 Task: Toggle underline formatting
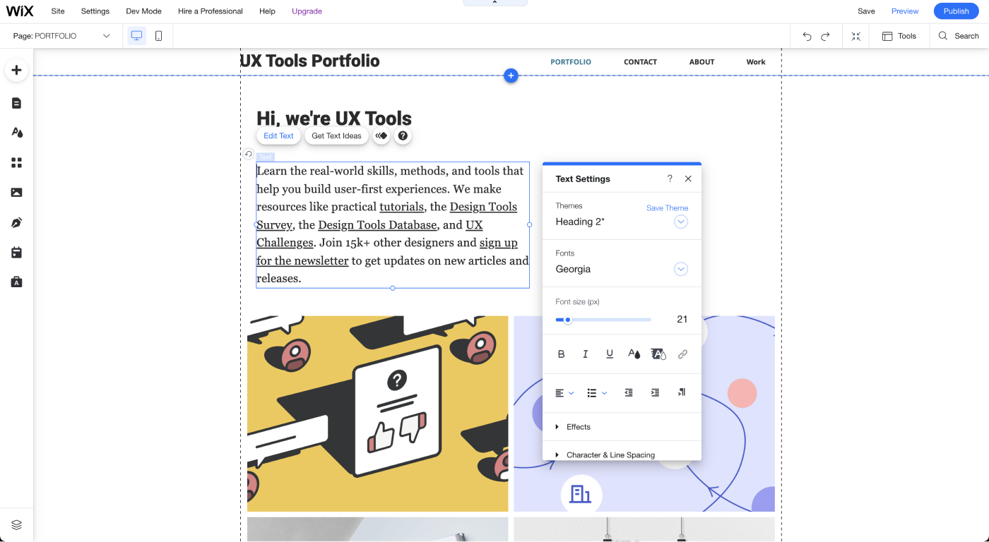(x=610, y=354)
